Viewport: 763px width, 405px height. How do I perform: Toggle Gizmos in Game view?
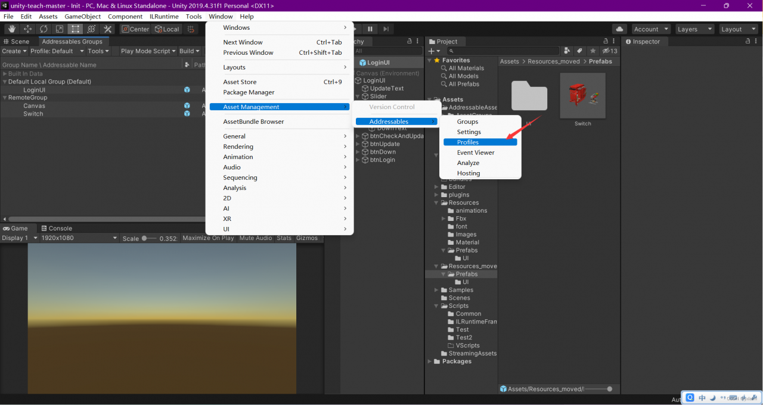[307, 238]
